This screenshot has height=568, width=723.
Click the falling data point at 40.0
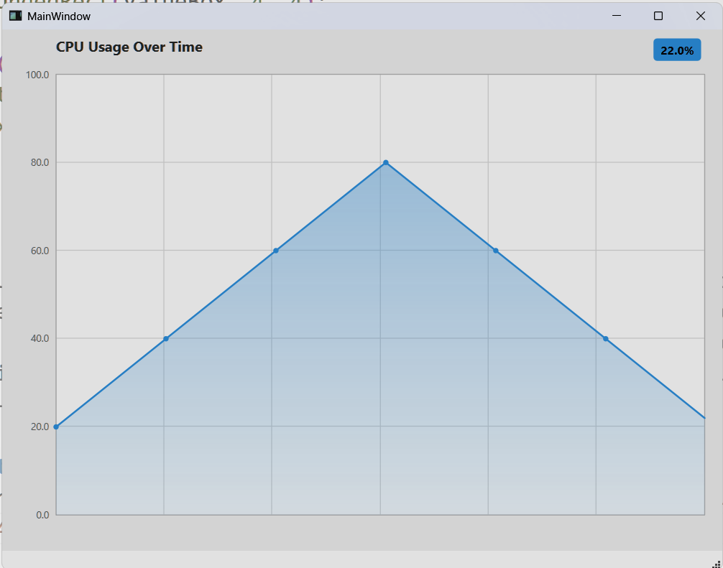tap(604, 337)
